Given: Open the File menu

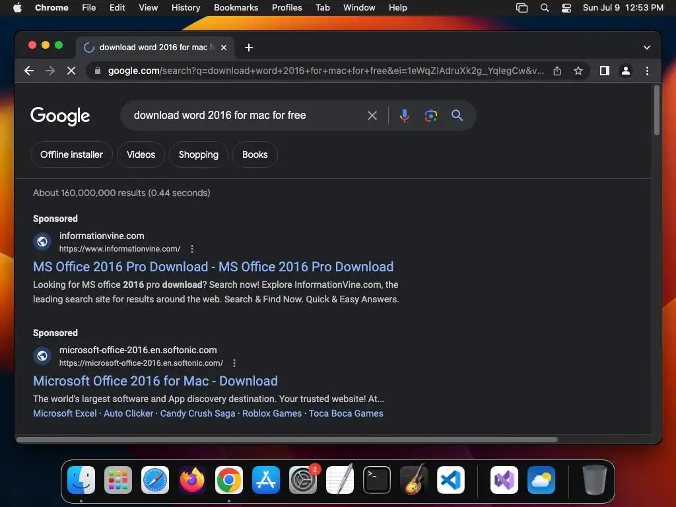Looking at the screenshot, I should [89, 8].
